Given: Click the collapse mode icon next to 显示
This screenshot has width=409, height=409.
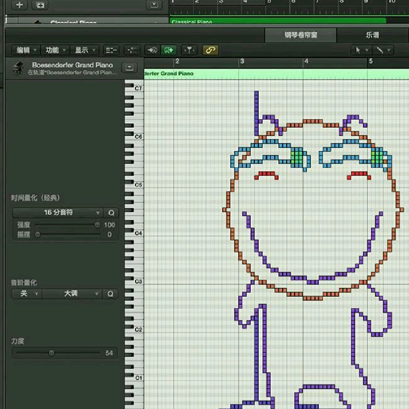Looking at the screenshot, I should [x=112, y=50].
